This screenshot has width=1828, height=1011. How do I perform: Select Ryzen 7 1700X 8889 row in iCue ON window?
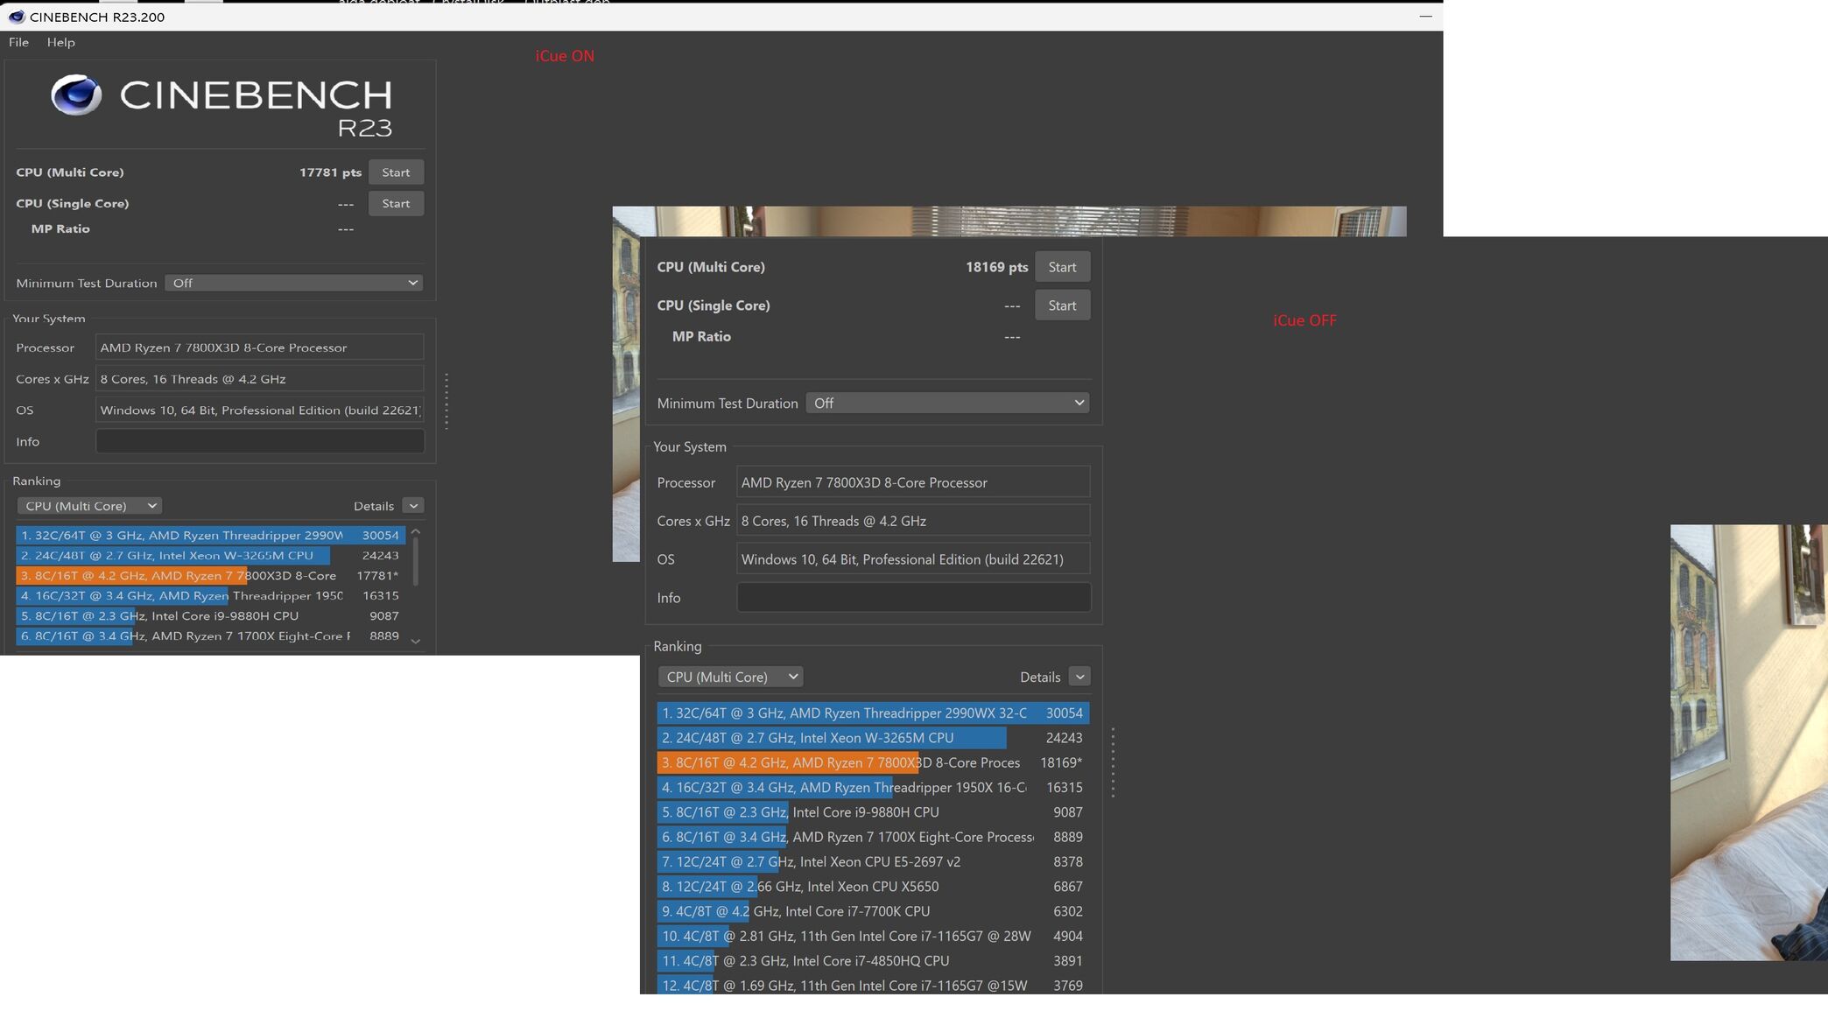210,635
